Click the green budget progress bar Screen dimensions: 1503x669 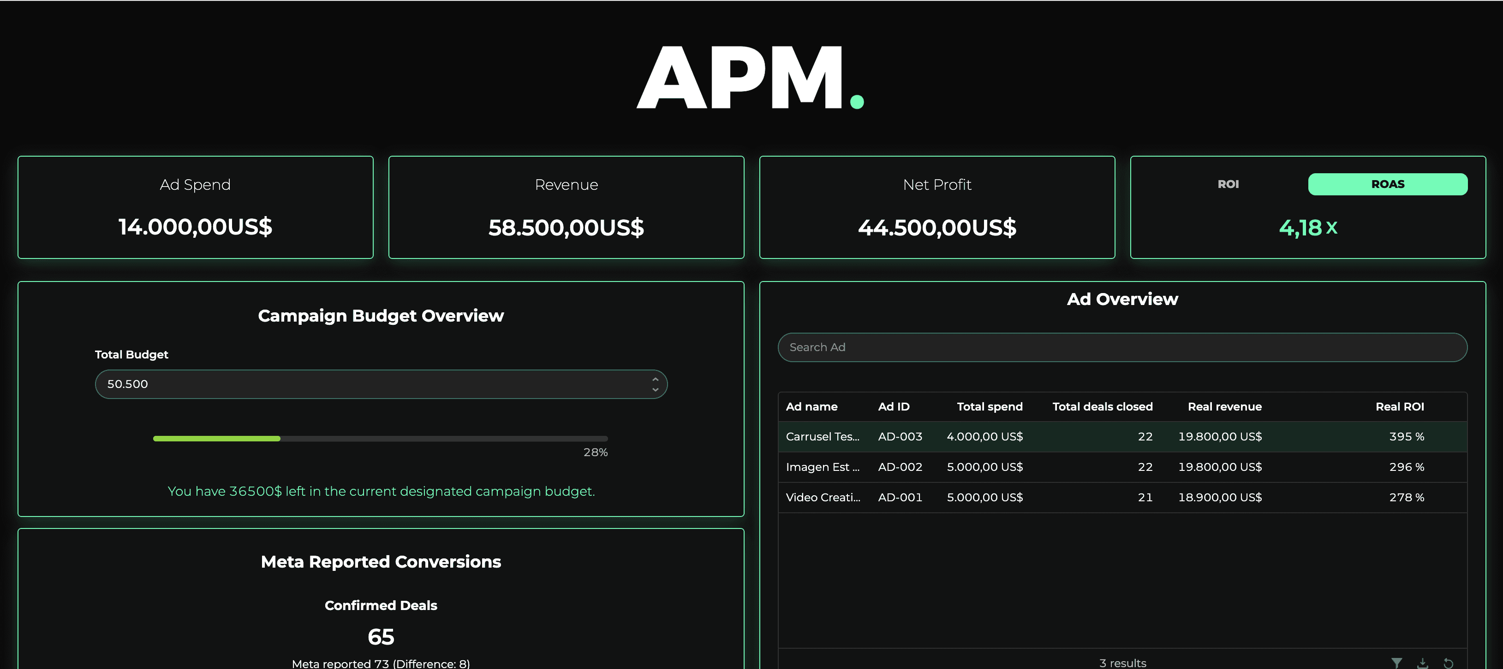click(x=216, y=438)
